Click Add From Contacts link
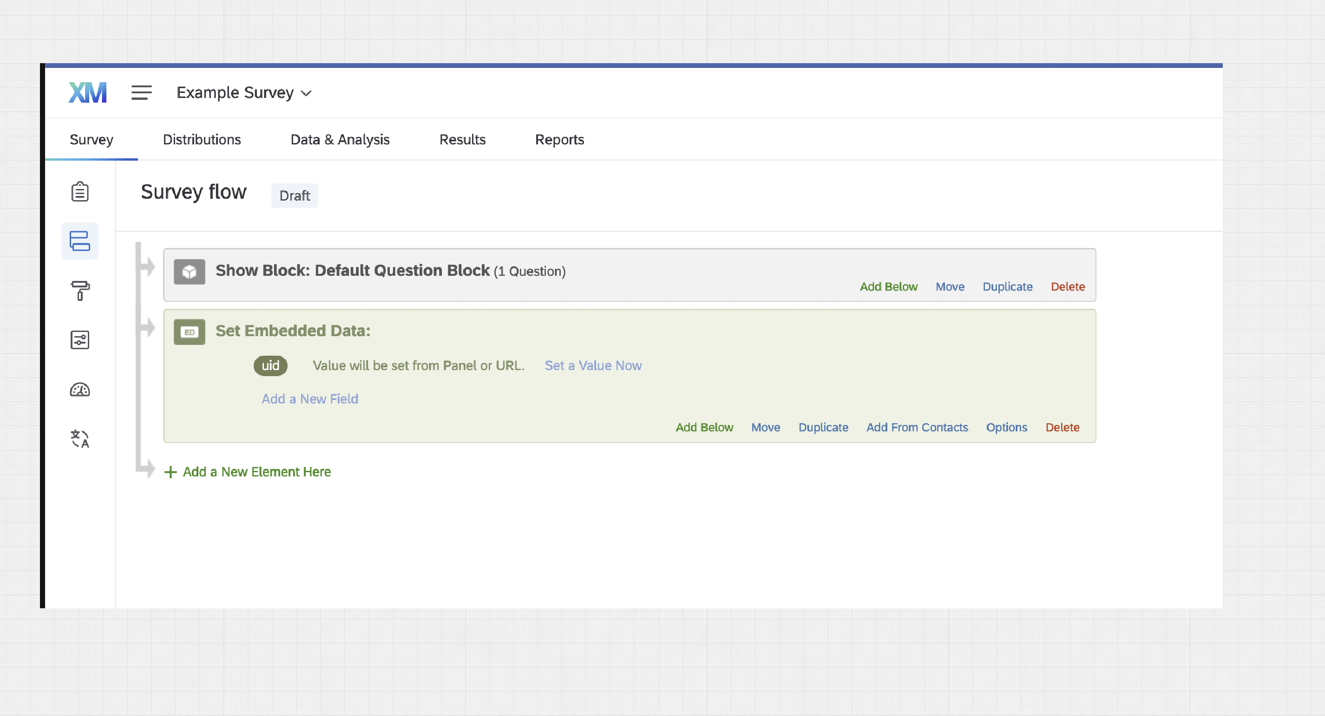This screenshot has width=1325, height=716. [x=917, y=427]
